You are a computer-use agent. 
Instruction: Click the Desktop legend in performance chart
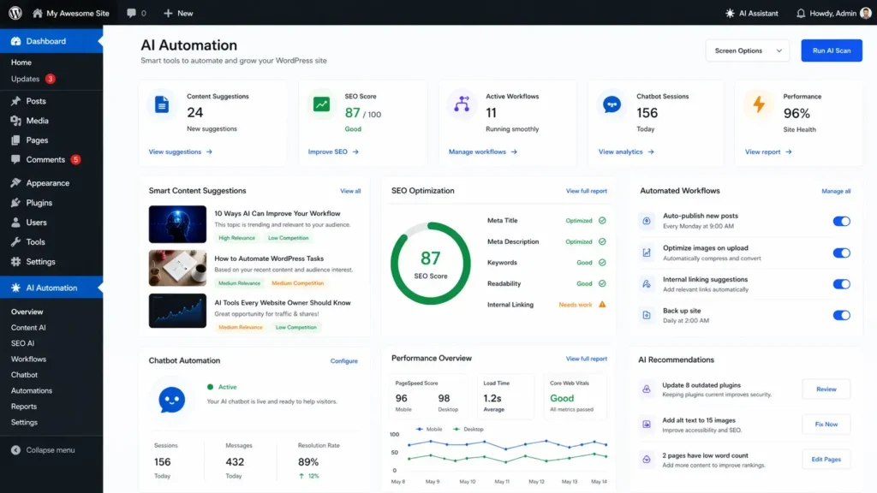click(x=468, y=430)
